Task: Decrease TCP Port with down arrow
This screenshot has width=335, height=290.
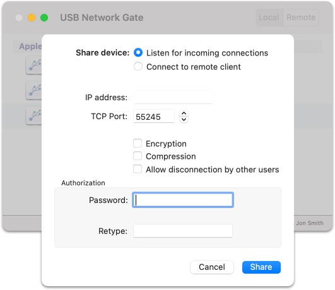Action: pyautogui.click(x=184, y=120)
